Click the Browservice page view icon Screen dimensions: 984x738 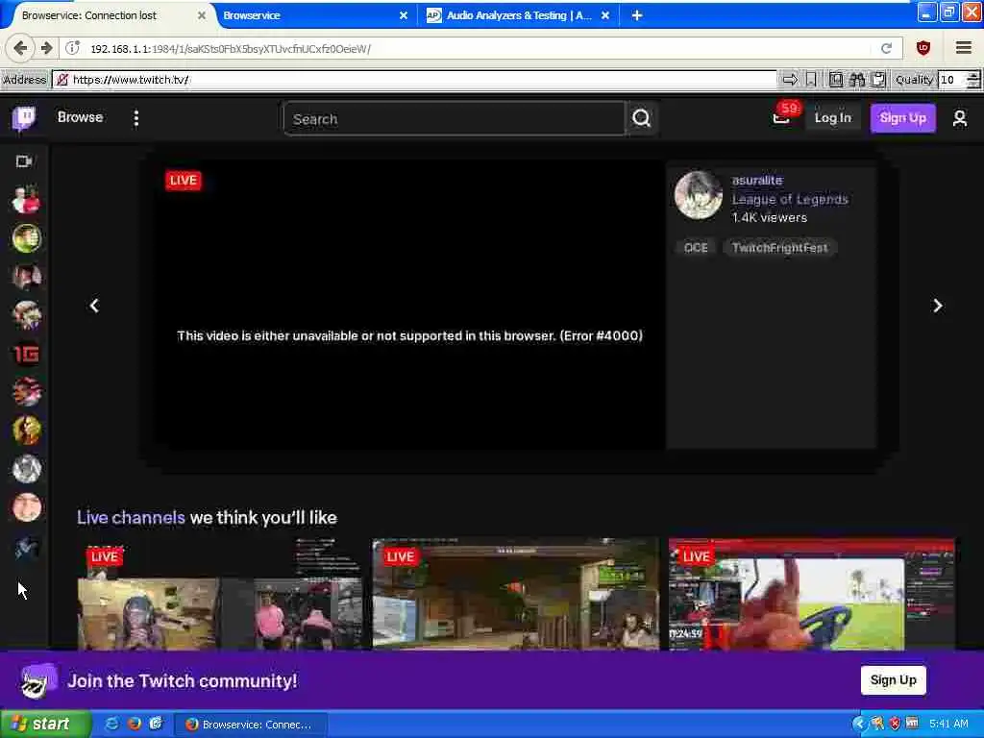835,79
